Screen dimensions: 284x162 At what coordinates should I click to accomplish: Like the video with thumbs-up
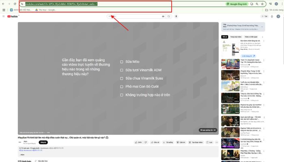[x=138, y=143]
